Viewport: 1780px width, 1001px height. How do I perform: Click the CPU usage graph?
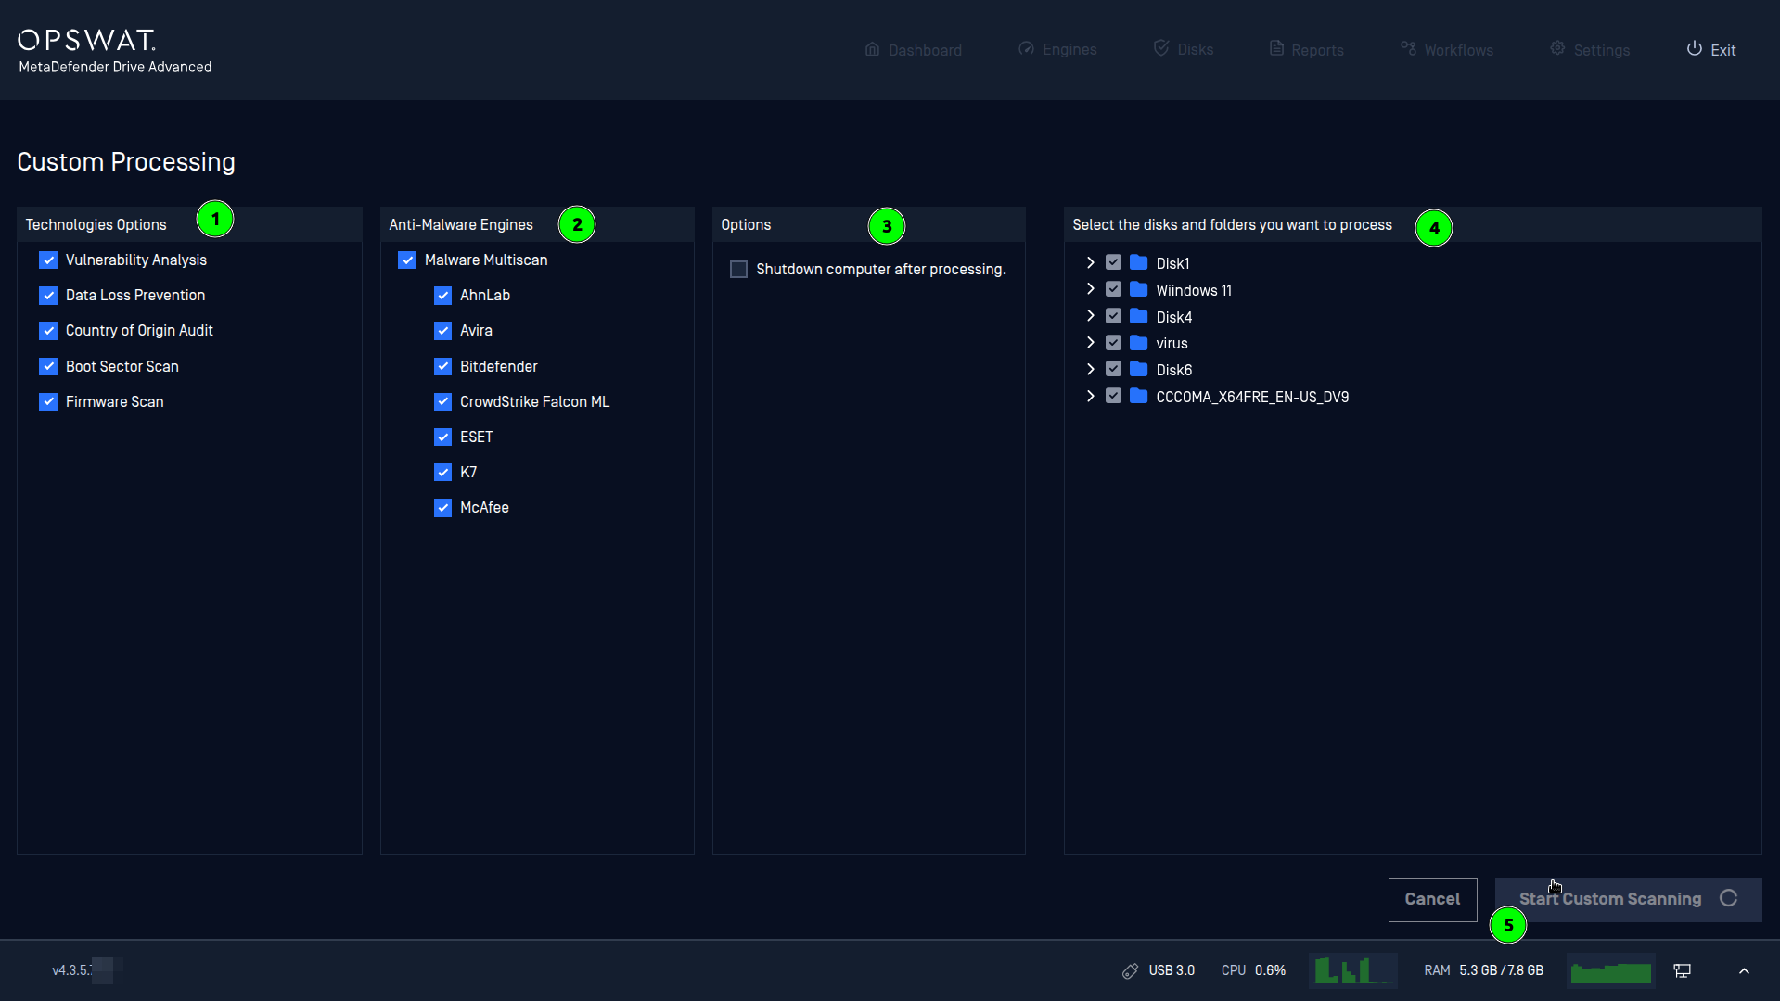coord(1352,970)
